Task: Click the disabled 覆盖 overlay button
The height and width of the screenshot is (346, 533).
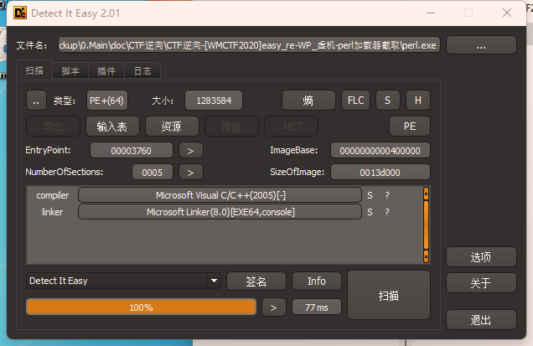Action: click(x=231, y=127)
